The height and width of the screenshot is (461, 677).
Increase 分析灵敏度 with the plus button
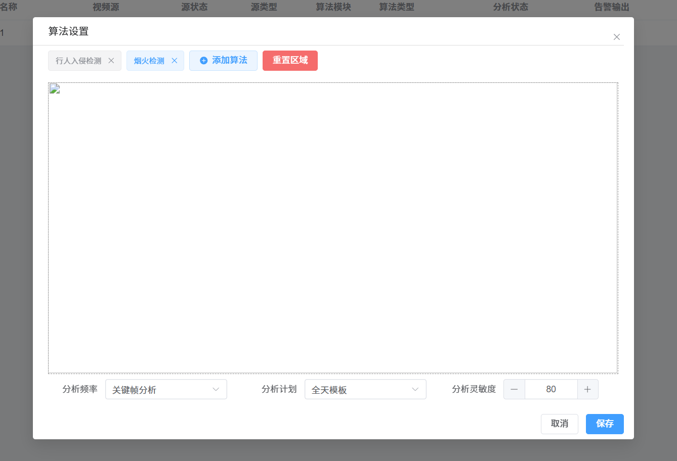coord(587,389)
